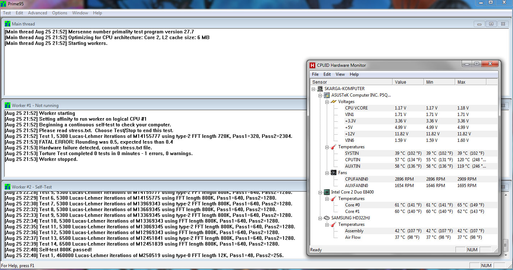Open the Options menu in Prime95
Viewport: 513px width, 270px height.
pyautogui.click(x=60, y=13)
